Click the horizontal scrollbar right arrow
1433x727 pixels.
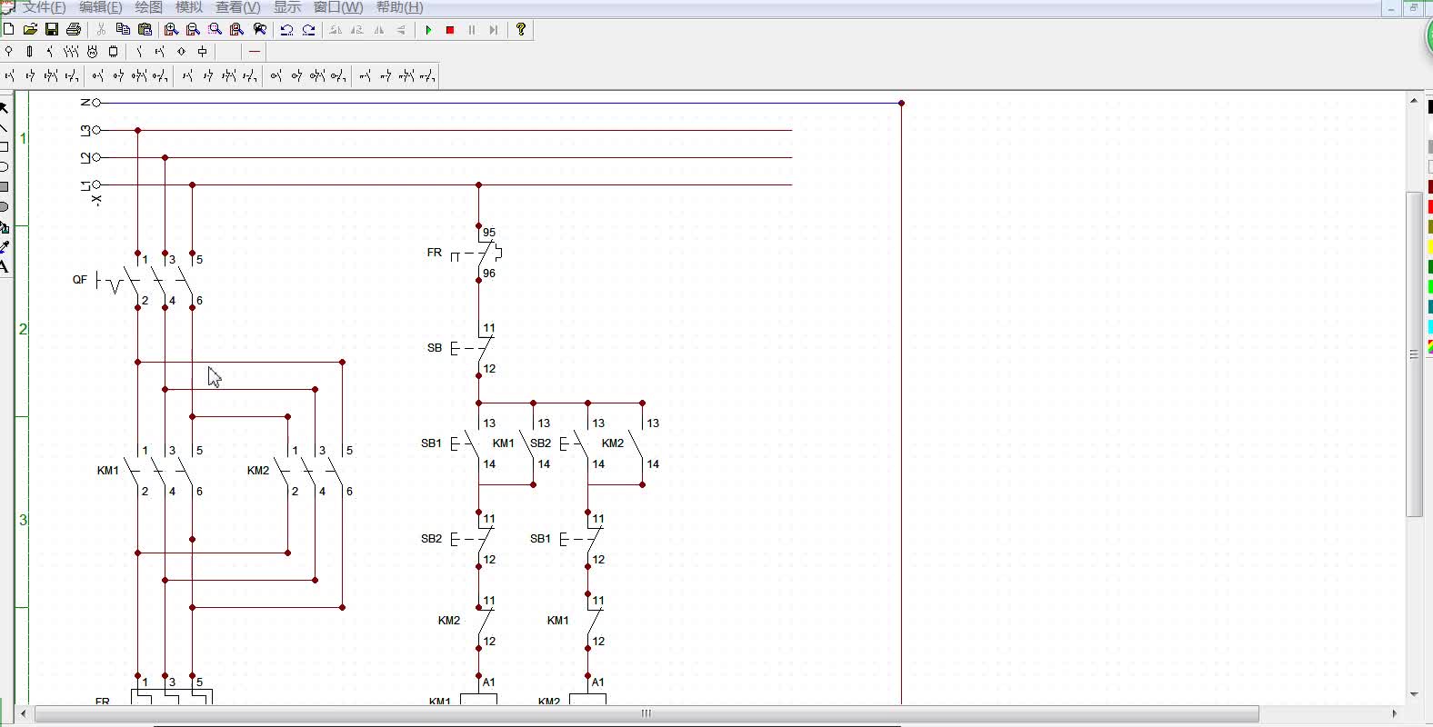coord(1395,713)
